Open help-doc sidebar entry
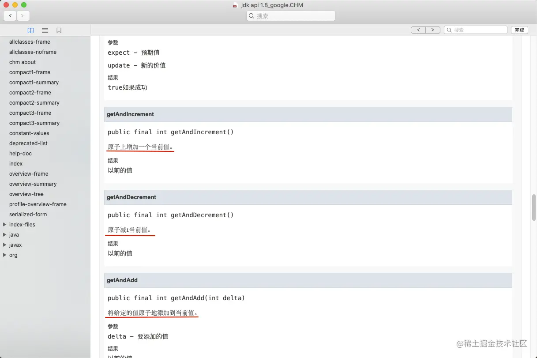This screenshot has height=358, width=537. point(20,154)
